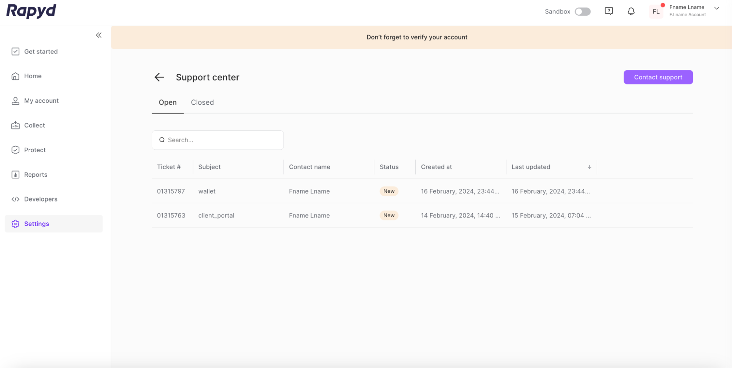Open the Protect section
The height and width of the screenshot is (368, 732).
[x=34, y=150]
